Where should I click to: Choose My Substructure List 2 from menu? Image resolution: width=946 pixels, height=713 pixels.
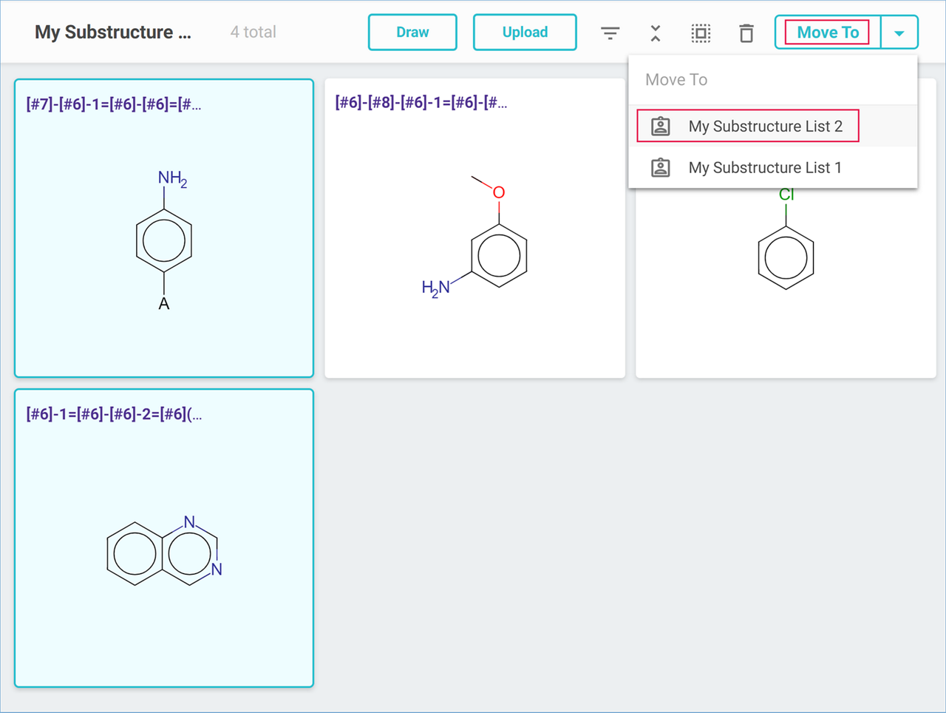point(765,126)
